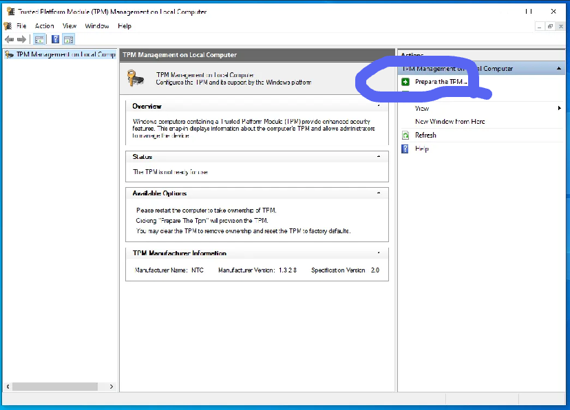Click right arrow of the tree pane scrollbar
The image size is (570, 410).
(x=112, y=387)
